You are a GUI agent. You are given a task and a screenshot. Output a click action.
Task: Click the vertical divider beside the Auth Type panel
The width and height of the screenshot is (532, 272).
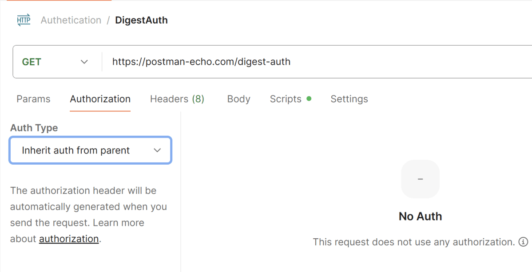tap(181, 191)
